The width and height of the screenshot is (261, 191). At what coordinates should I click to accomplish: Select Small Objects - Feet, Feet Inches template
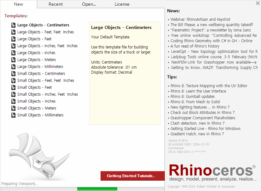(46, 81)
